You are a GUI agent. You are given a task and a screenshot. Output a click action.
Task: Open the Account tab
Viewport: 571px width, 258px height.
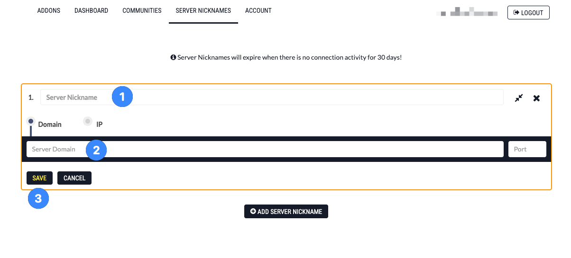coord(258,10)
